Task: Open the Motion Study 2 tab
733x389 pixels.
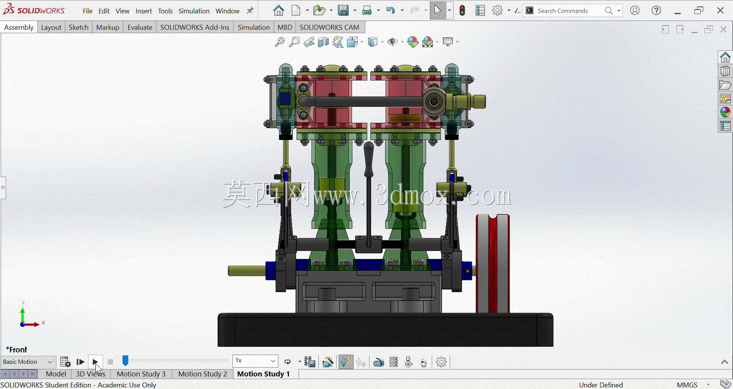Action: (203, 374)
